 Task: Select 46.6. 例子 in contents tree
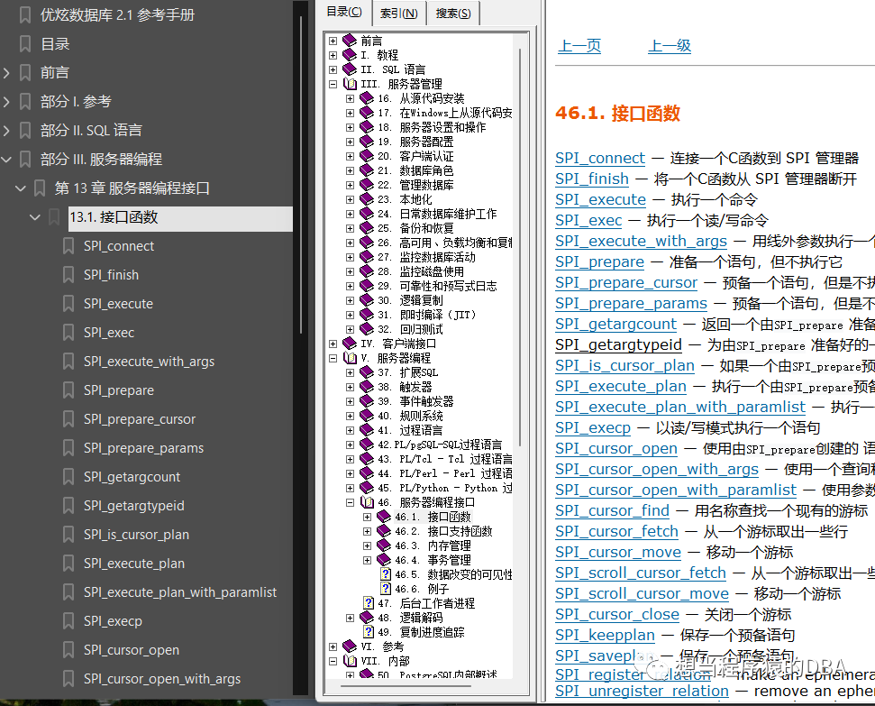(422, 589)
